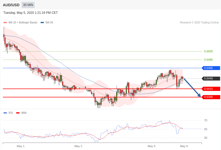
Task: Click the RSI legend label
Action: (11, 113)
